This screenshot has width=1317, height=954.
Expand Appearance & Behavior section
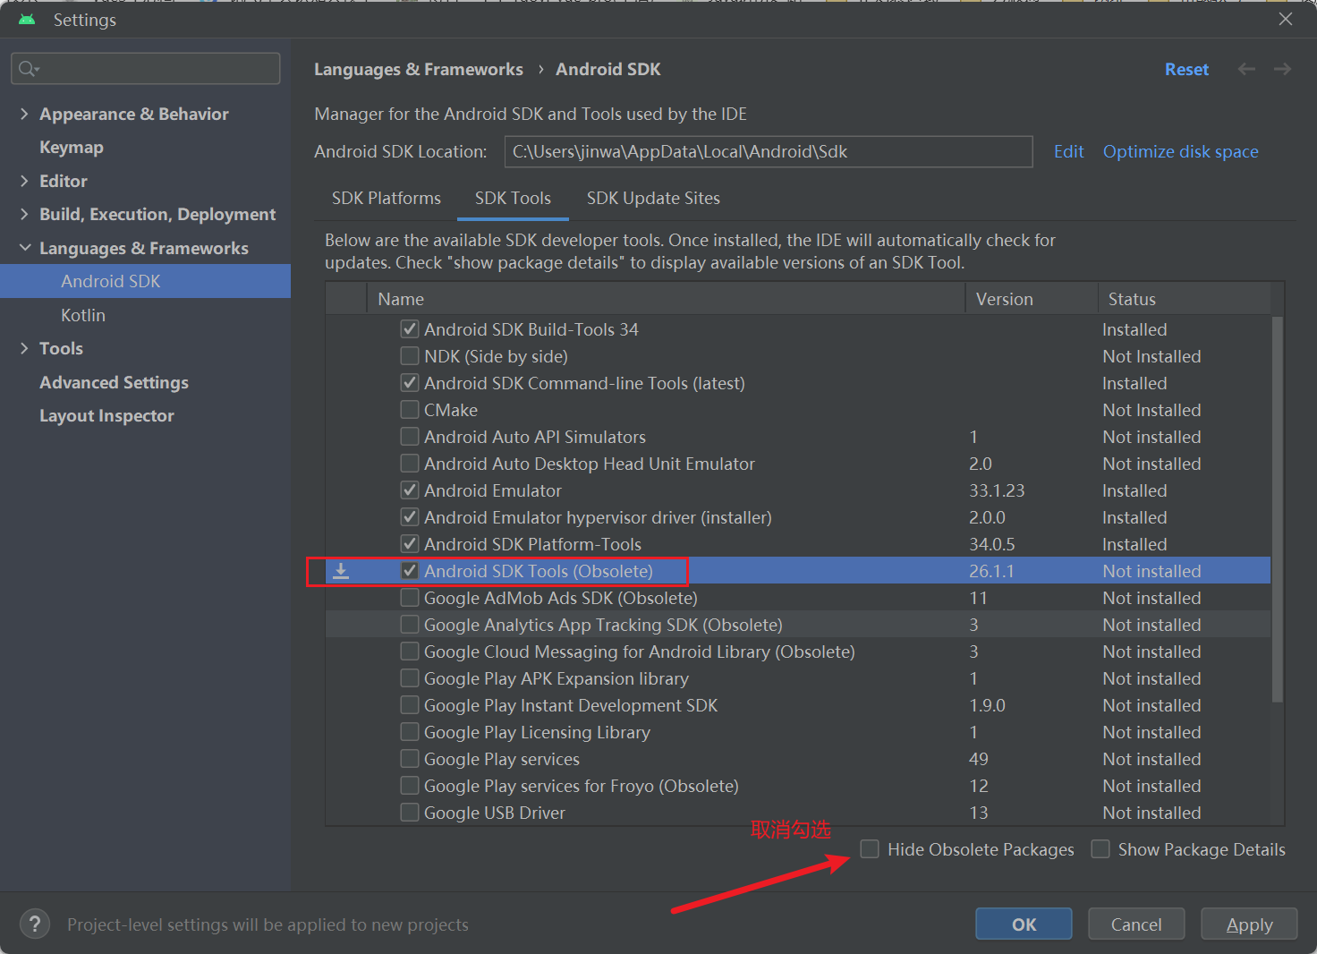(24, 114)
